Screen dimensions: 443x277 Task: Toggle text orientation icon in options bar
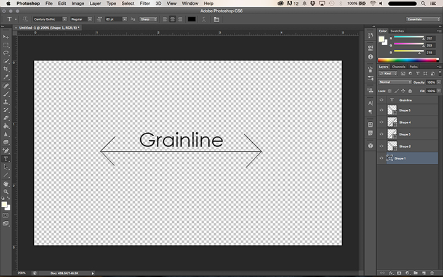coord(25,19)
